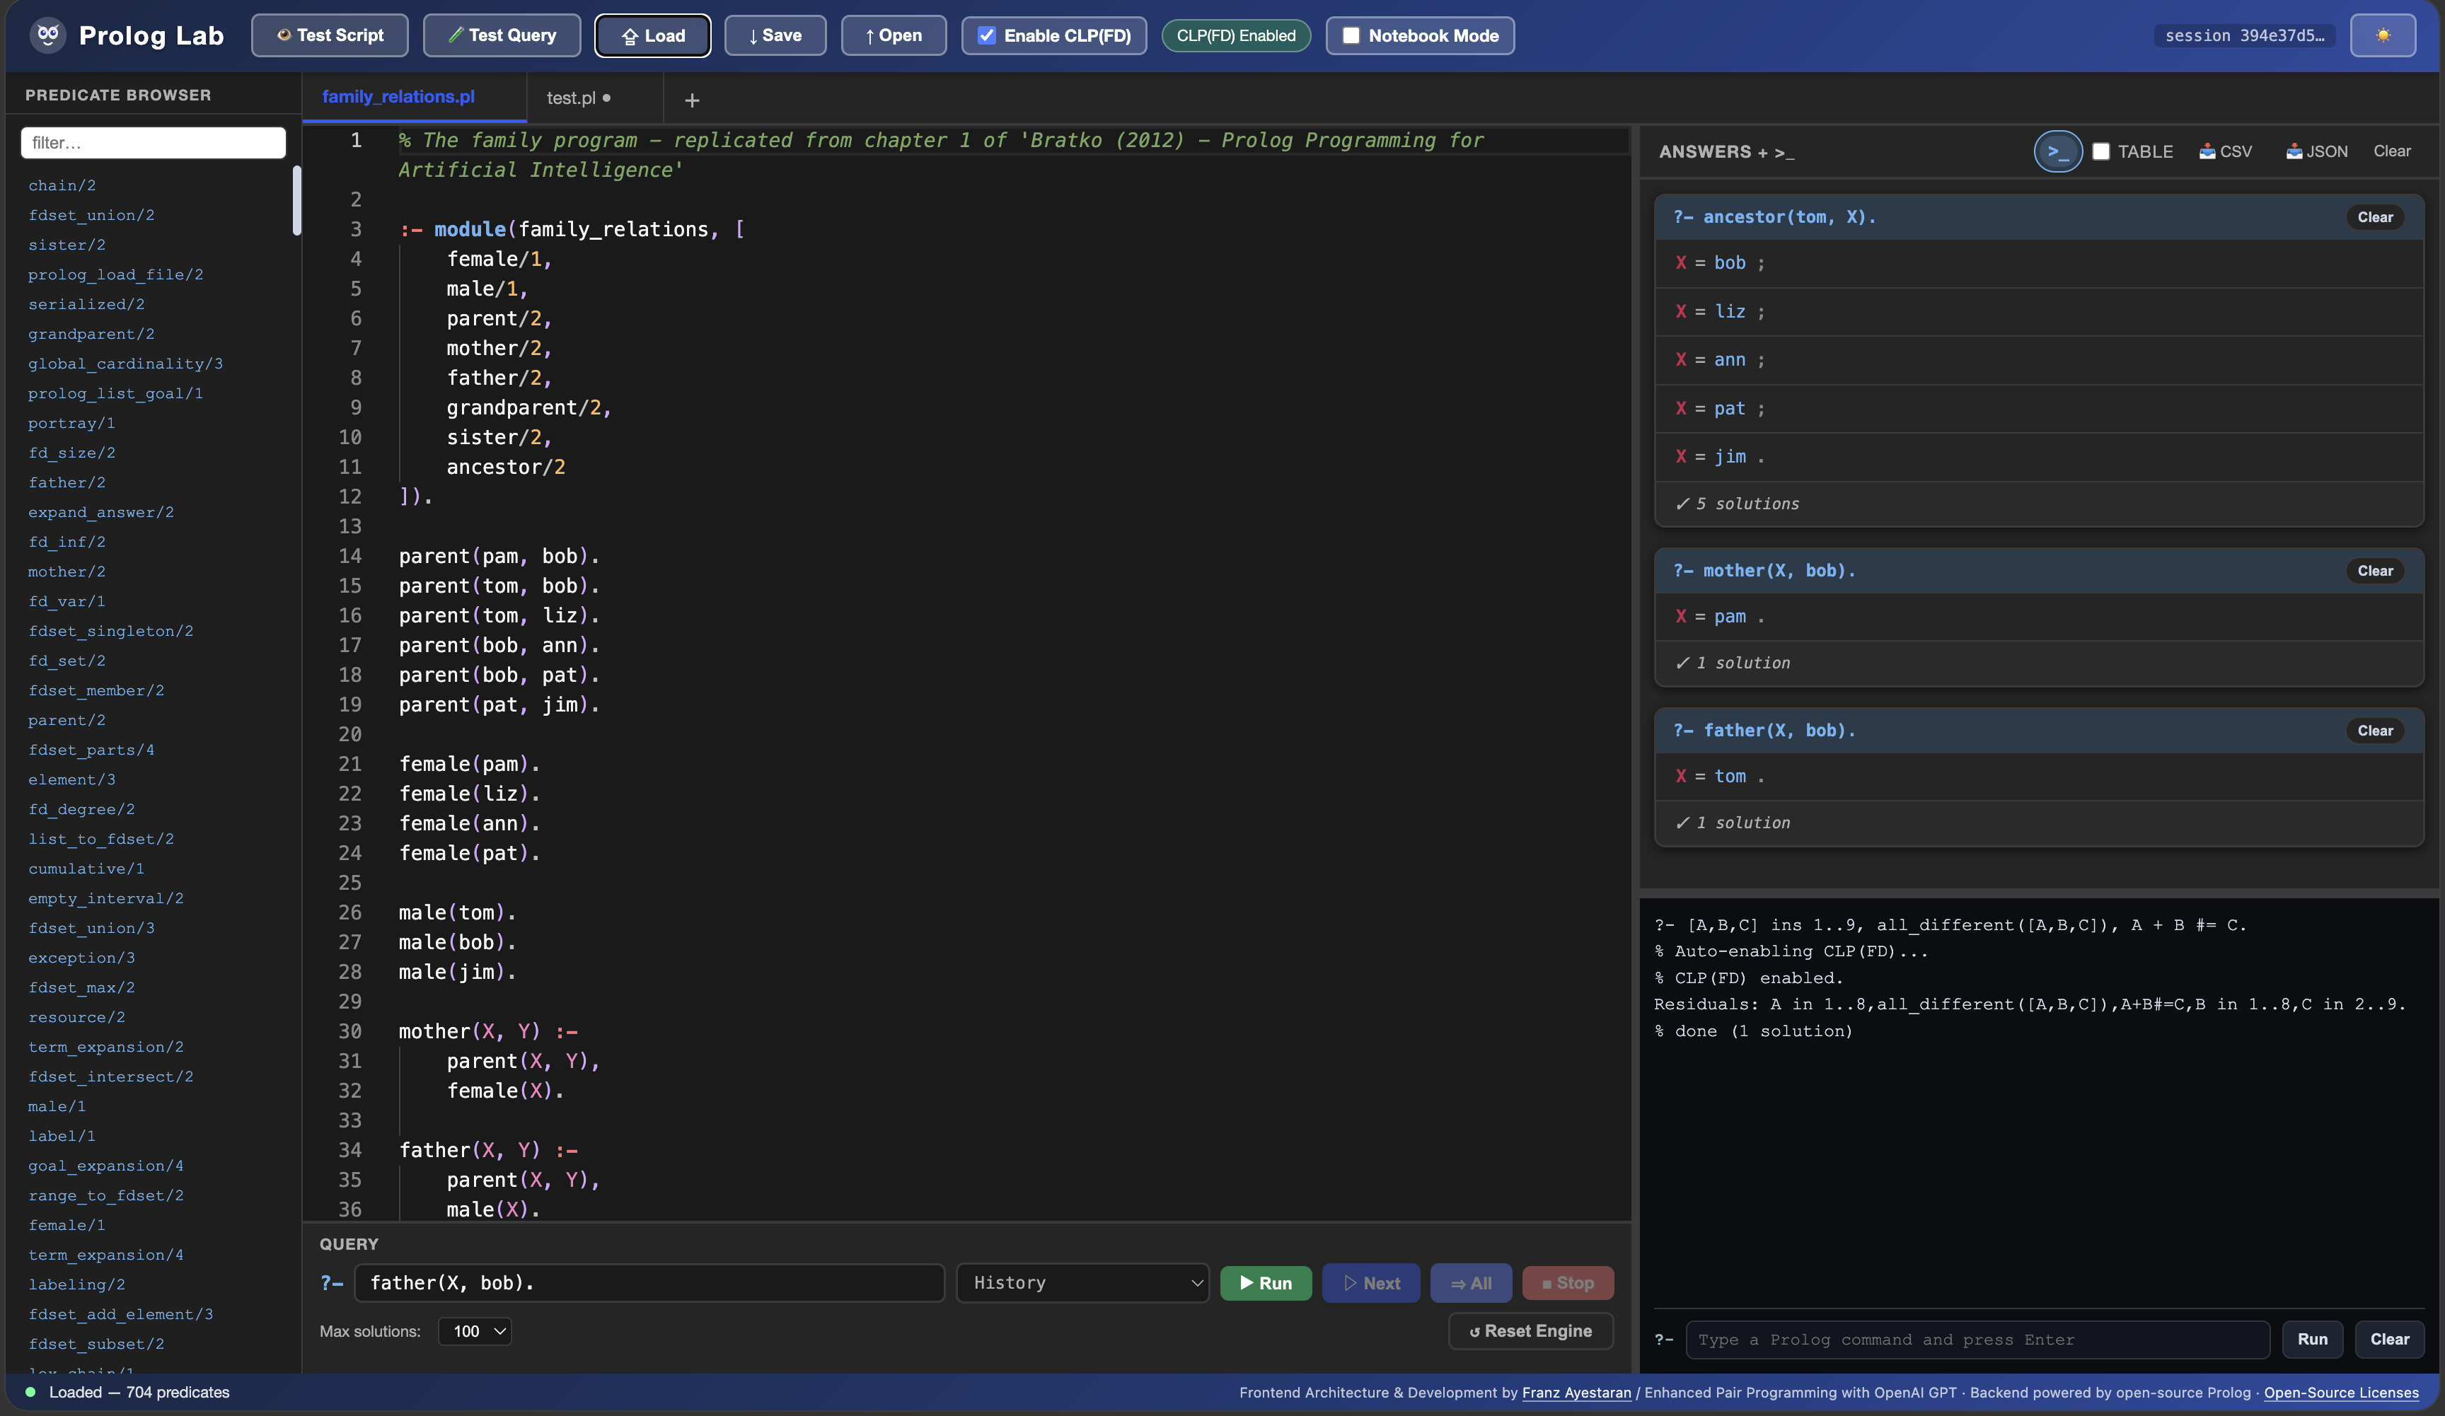Screen dimensions: 2445x1416
Task: Open the History dropdown
Action: (x=1083, y=1282)
